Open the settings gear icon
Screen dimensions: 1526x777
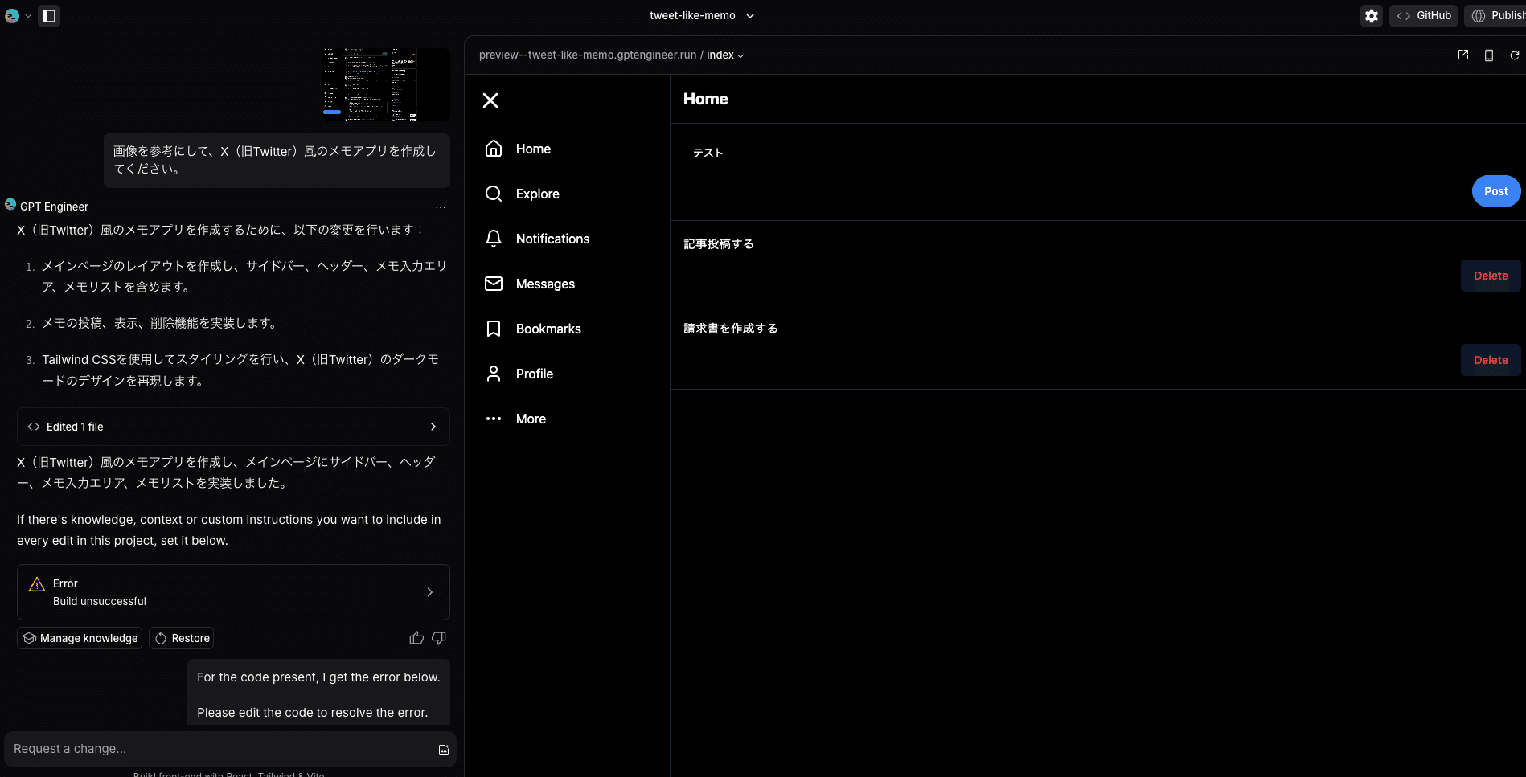click(x=1372, y=16)
